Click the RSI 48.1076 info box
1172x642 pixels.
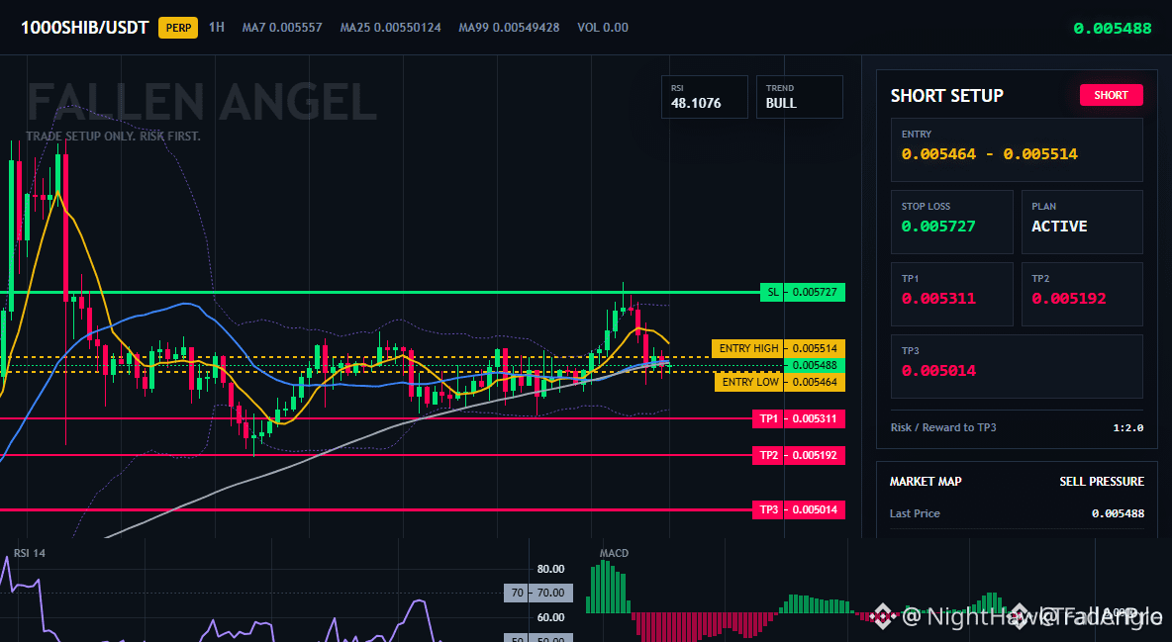pyautogui.click(x=704, y=97)
